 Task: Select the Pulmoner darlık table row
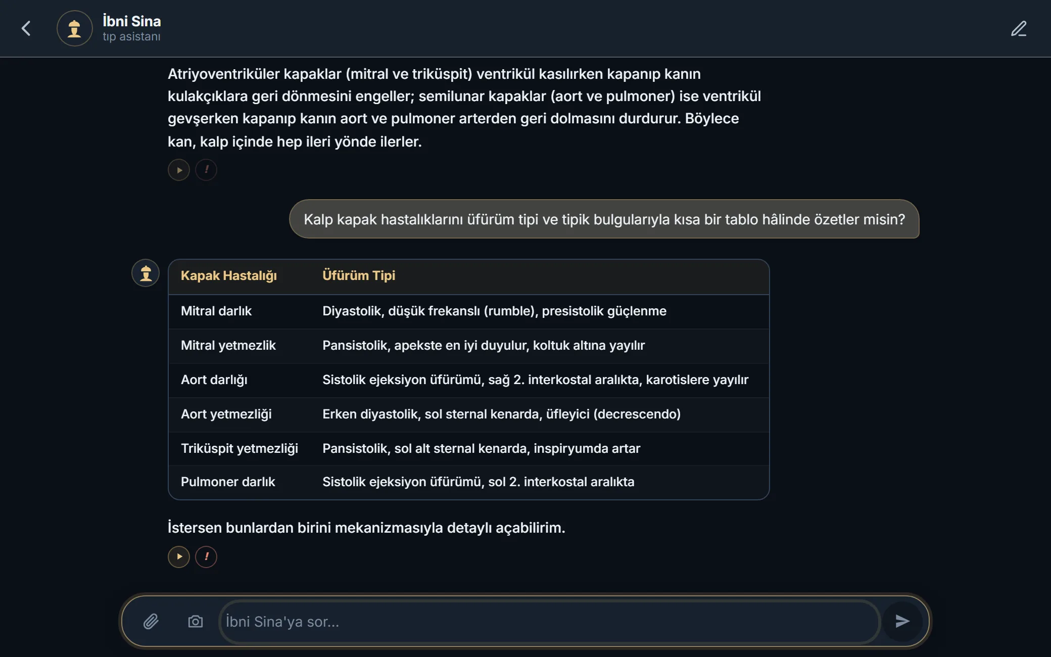pos(469,482)
